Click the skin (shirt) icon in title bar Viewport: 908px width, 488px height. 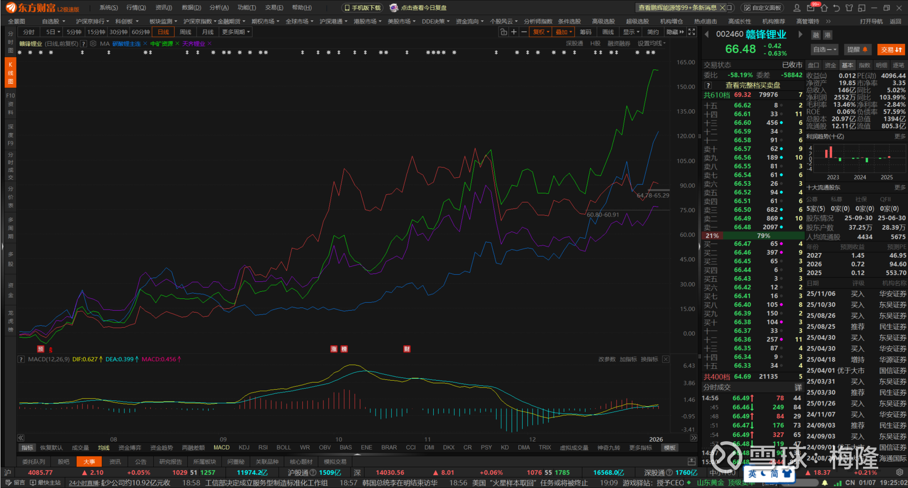click(849, 8)
